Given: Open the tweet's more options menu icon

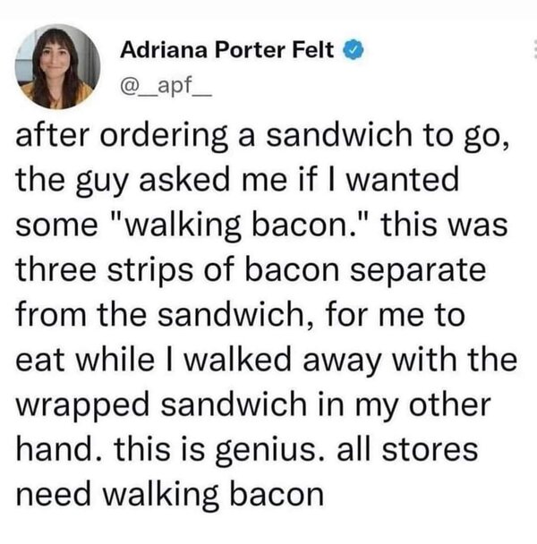Looking at the screenshot, I should point(534,49).
